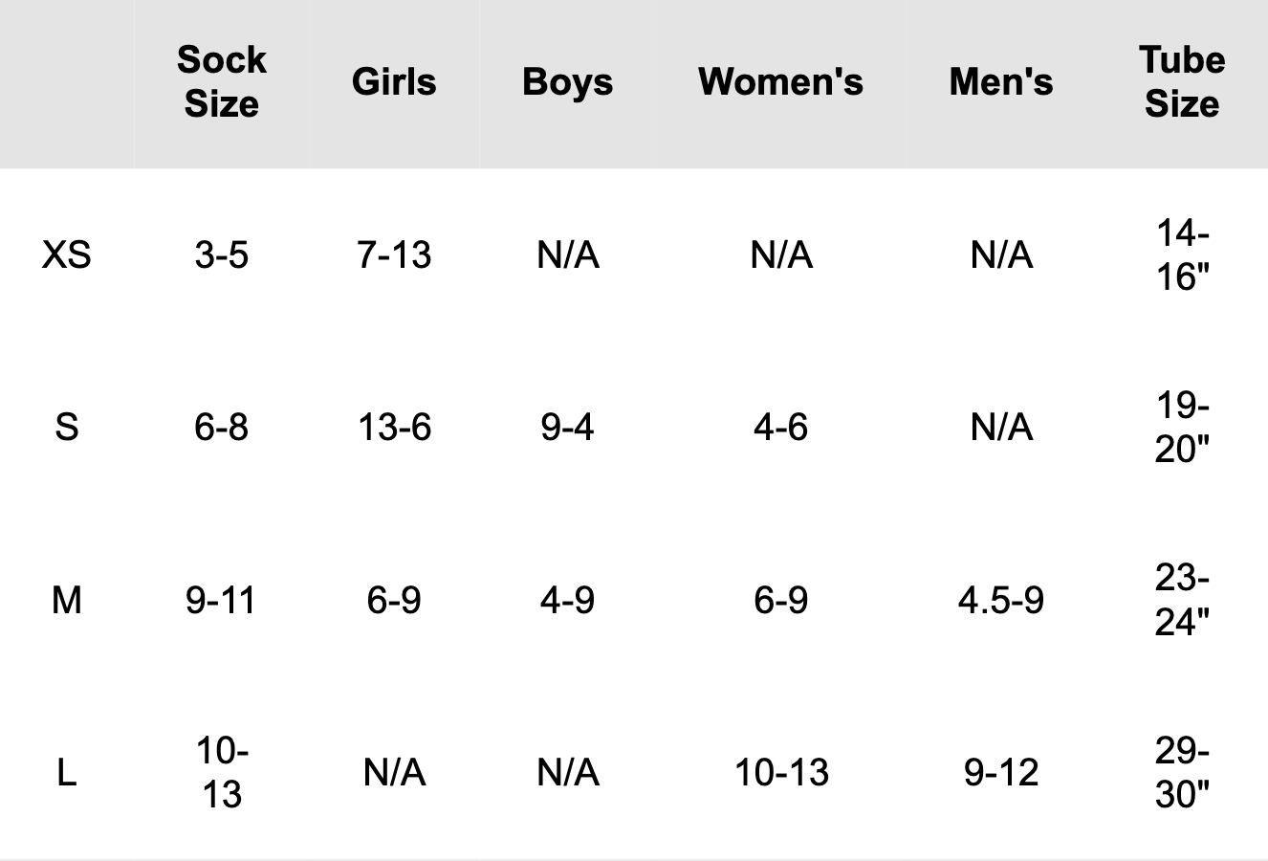Viewport: 1268px width, 861px height.
Task: Click the 3-5 sock size cell
Action: point(221,255)
